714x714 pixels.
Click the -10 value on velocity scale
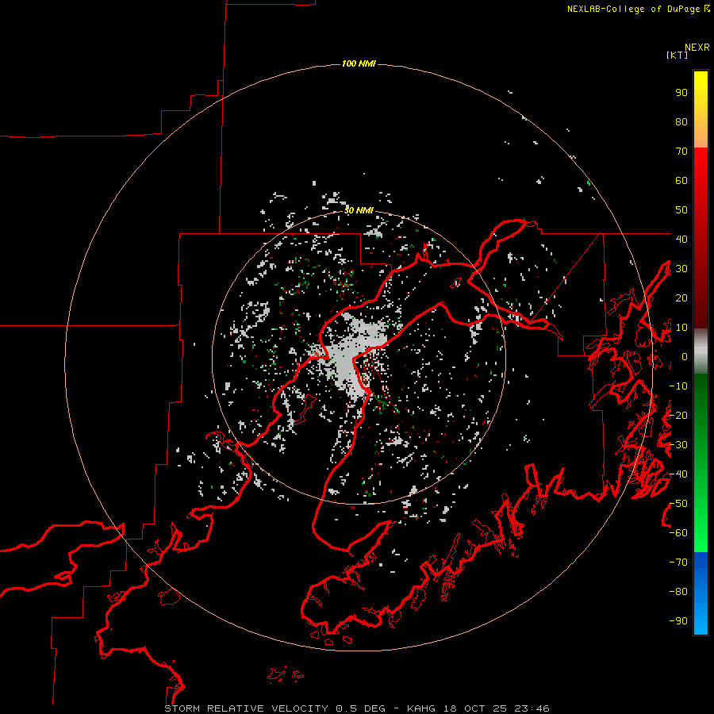[678, 386]
